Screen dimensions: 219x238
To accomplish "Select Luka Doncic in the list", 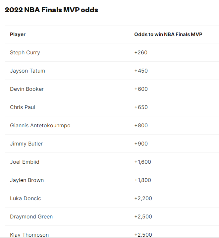I will pyautogui.click(x=26, y=198).
